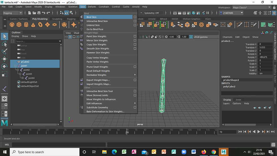Viewport: 277px width, 156px height.
Task: Switch to Anim layer tab
Action: click(238, 100)
